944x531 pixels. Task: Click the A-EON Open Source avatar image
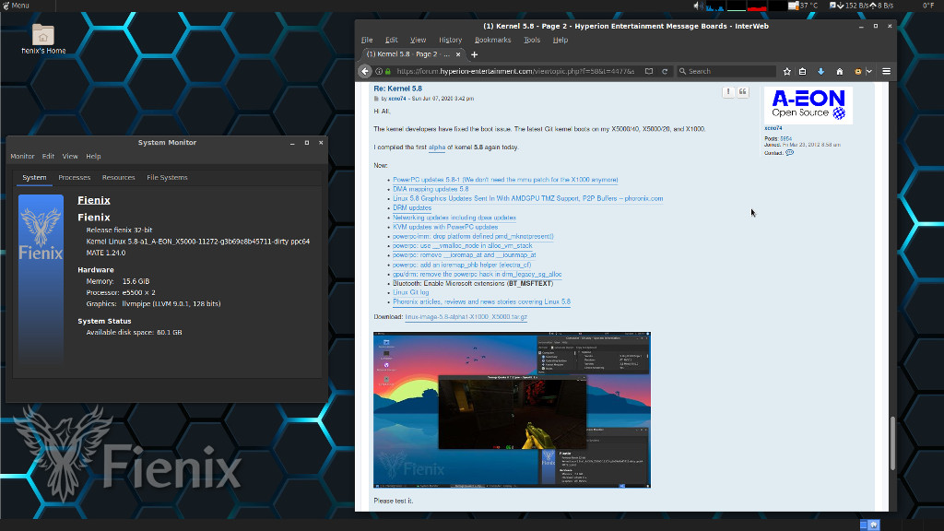point(808,105)
